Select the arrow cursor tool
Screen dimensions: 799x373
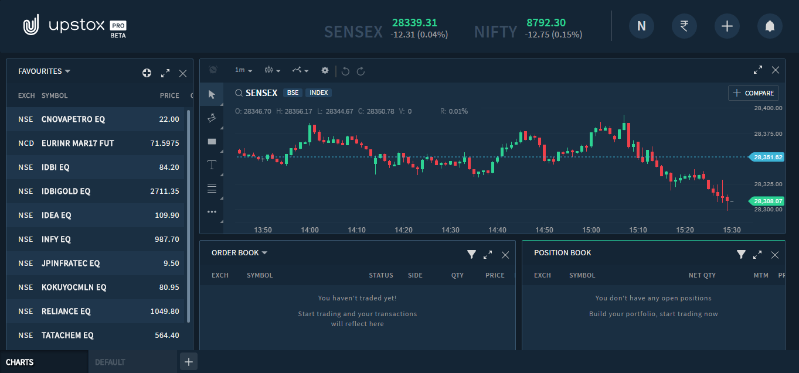coord(212,95)
